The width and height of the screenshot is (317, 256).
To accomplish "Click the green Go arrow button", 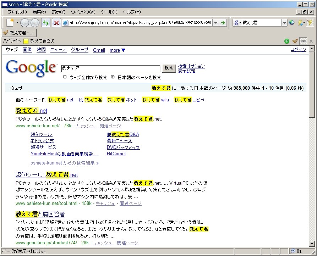I will point(223,23).
